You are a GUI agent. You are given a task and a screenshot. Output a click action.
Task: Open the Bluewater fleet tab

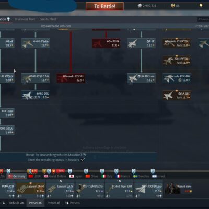pos(25,19)
